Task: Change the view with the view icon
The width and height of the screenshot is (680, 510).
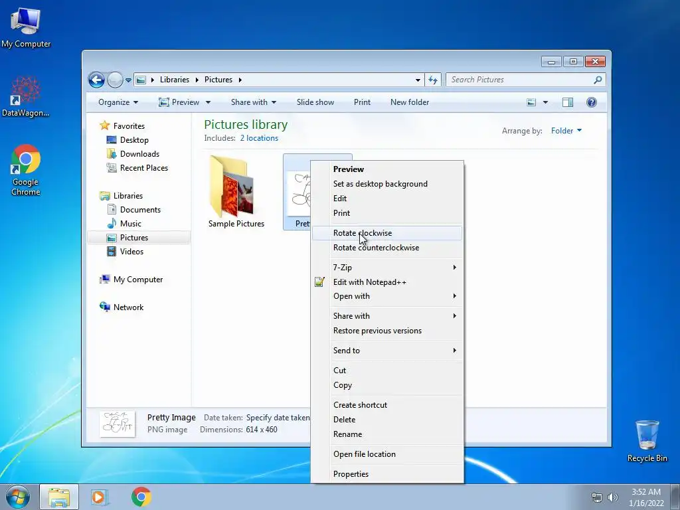Action: (x=531, y=102)
